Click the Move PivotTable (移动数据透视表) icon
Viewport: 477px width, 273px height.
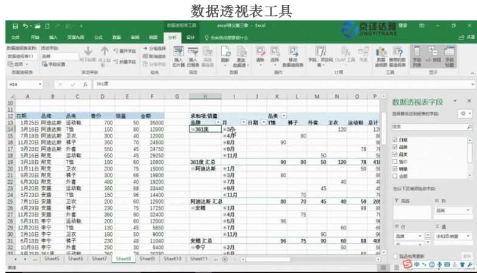point(293,52)
